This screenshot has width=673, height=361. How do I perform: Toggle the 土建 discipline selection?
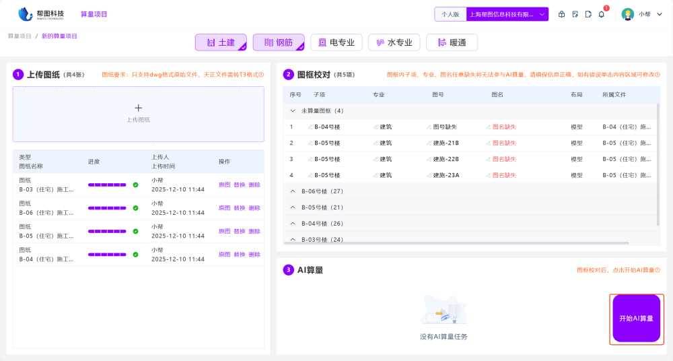(221, 42)
